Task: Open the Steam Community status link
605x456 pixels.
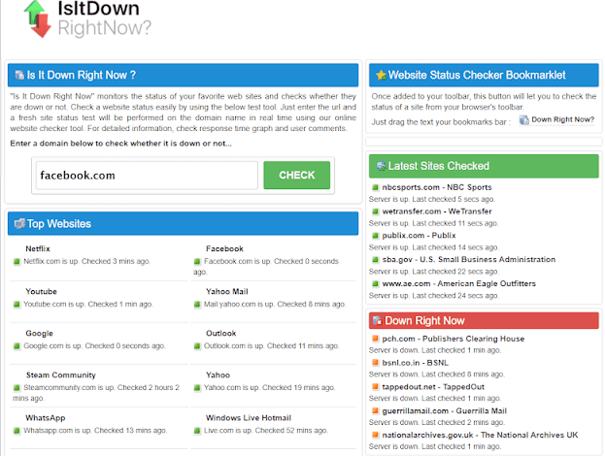Action: [x=61, y=375]
